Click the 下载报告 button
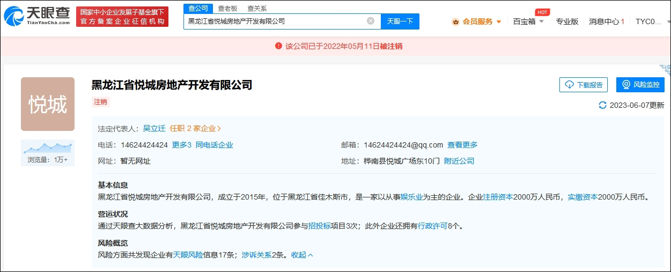 pos(584,85)
